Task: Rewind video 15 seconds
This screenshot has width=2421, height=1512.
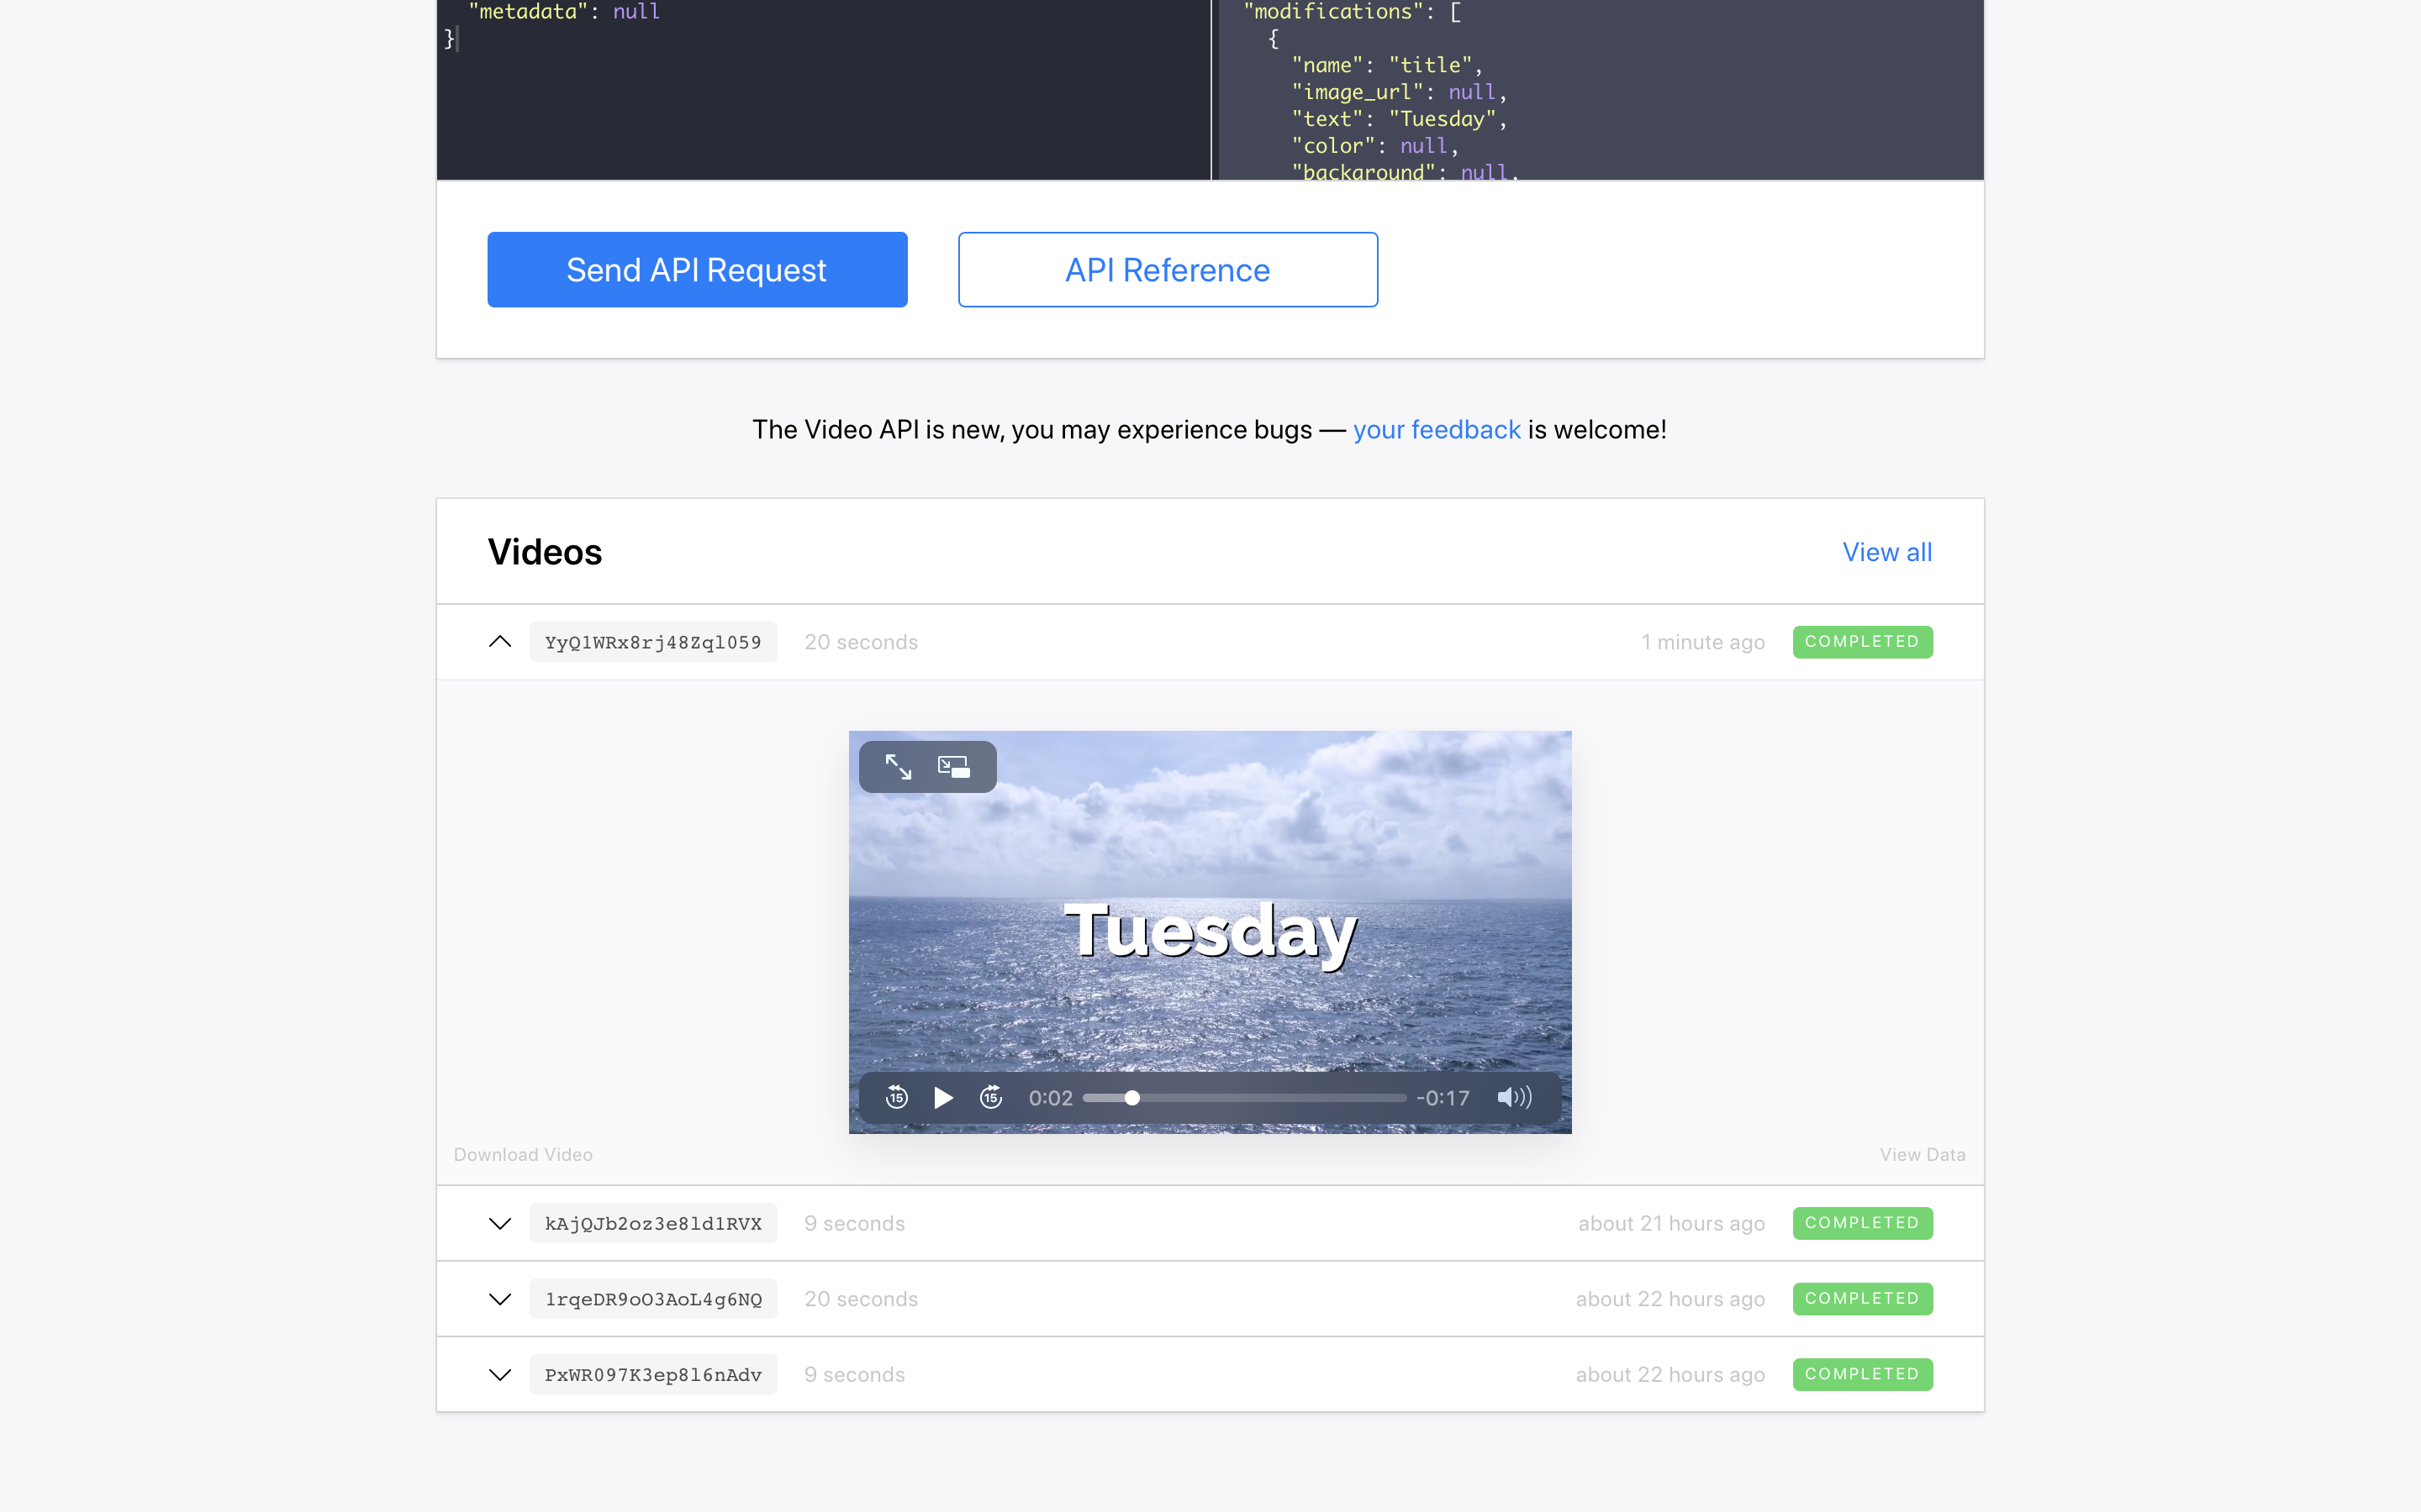Action: [x=896, y=1097]
